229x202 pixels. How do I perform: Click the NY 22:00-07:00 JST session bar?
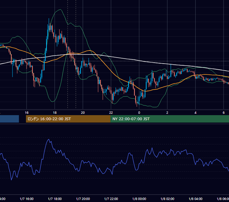click(x=169, y=119)
